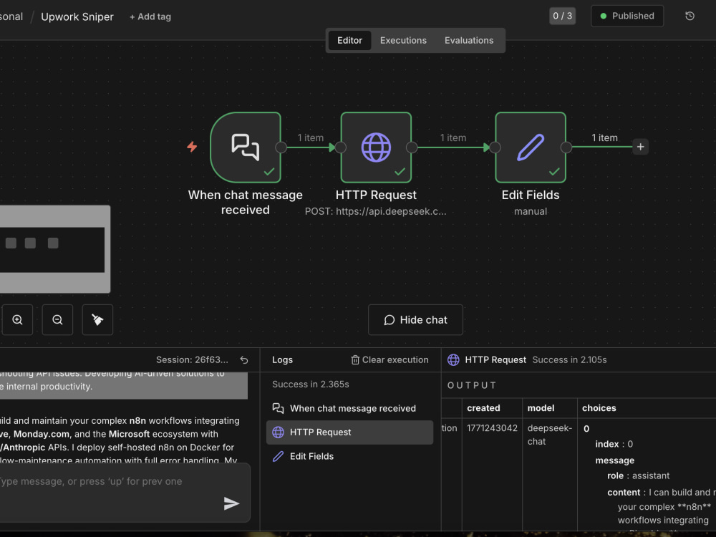The height and width of the screenshot is (537, 716).
Task: Switch to the Editor tab
Action: pyautogui.click(x=350, y=40)
